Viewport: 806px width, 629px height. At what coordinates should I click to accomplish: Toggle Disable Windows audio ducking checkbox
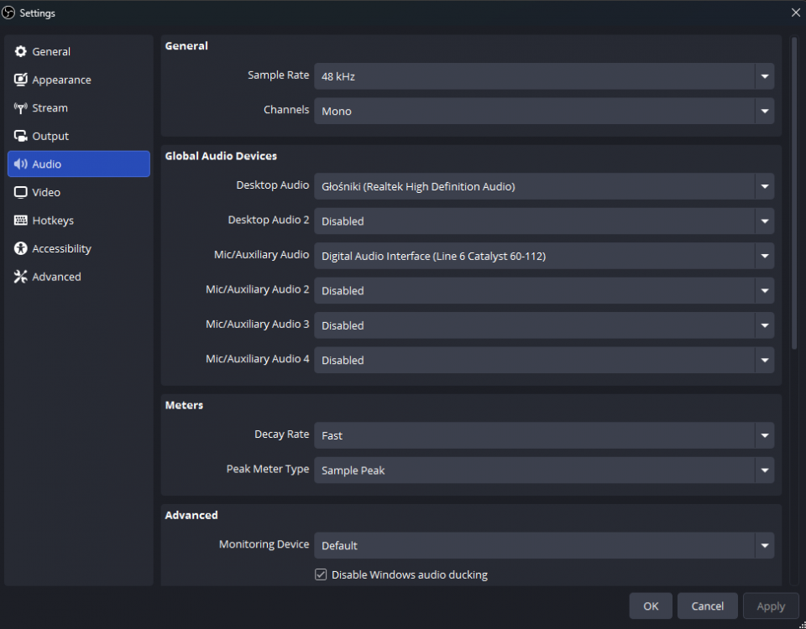pyautogui.click(x=321, y=574)
